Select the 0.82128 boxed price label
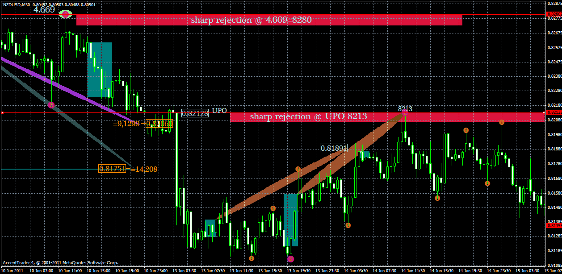The image size is (562, 274). (x=194, y=113)
